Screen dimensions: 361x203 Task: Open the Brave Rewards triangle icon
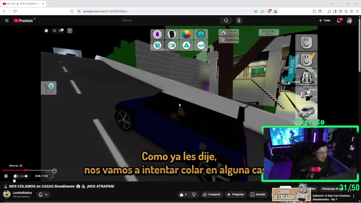tap(275, 11)
